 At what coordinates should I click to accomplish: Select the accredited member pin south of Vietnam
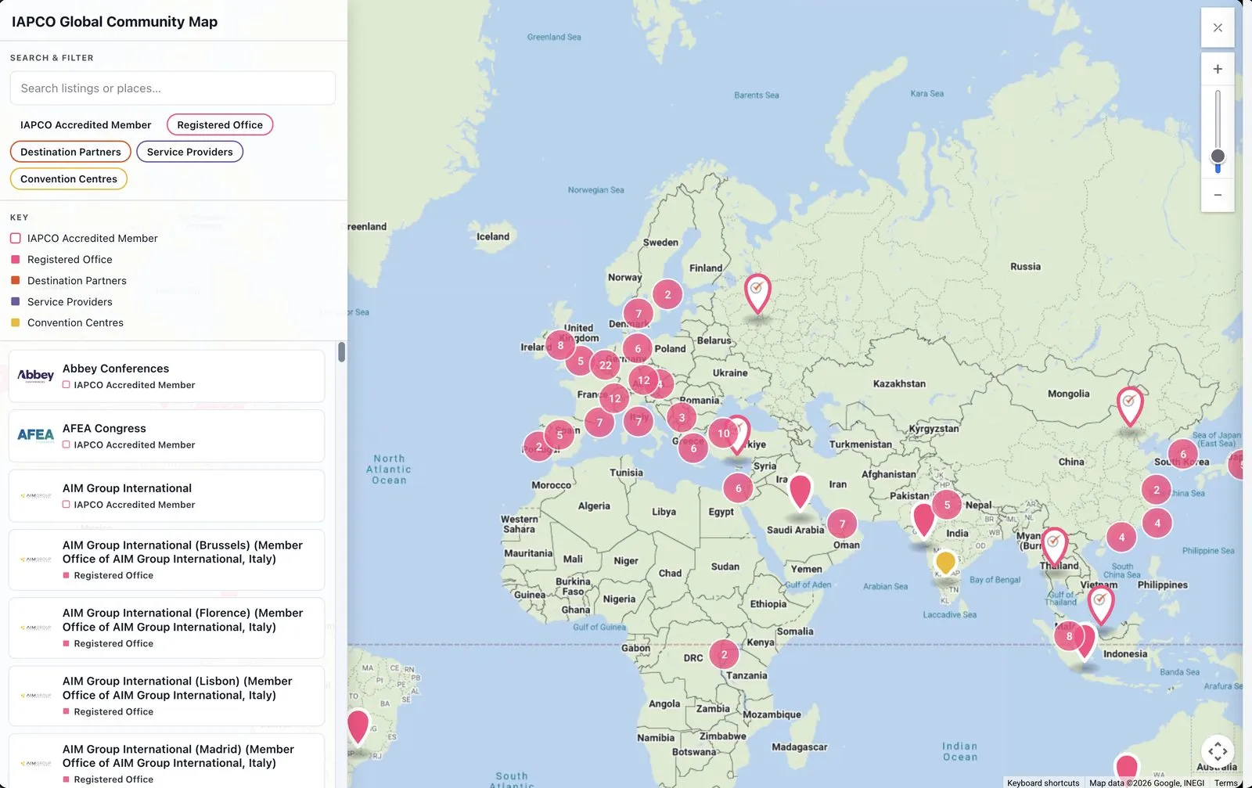click(1101, 605)
